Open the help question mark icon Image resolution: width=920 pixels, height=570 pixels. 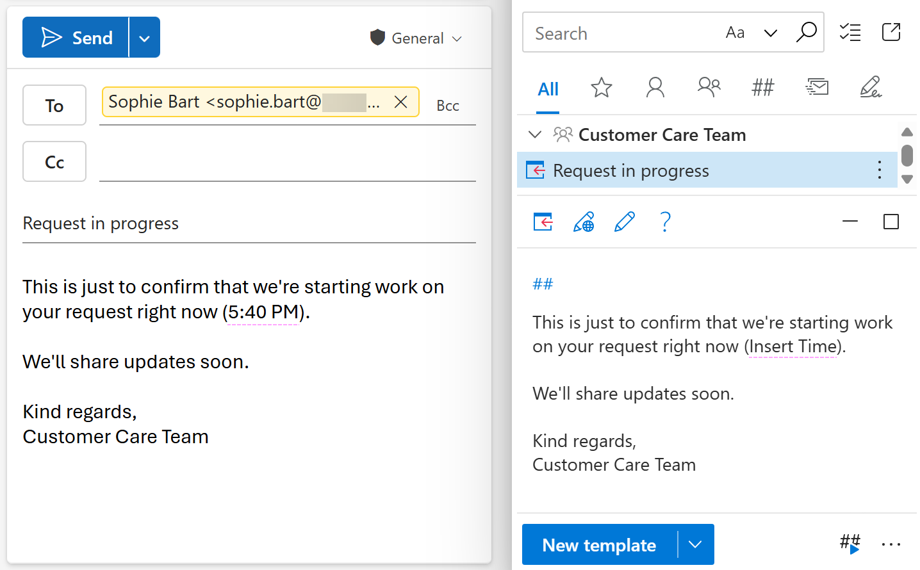pos(665,222)
